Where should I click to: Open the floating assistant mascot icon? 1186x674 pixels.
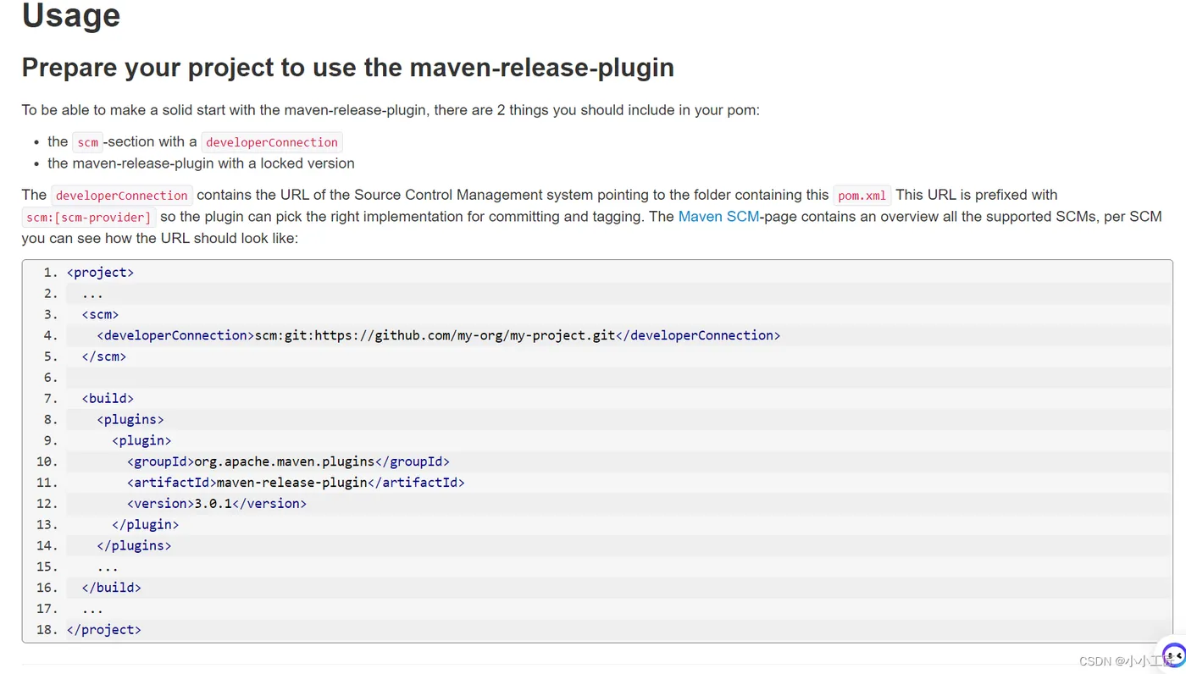tap(1174, 655)
